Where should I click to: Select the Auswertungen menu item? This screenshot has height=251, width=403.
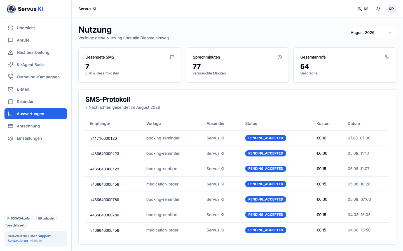point(36,114)
